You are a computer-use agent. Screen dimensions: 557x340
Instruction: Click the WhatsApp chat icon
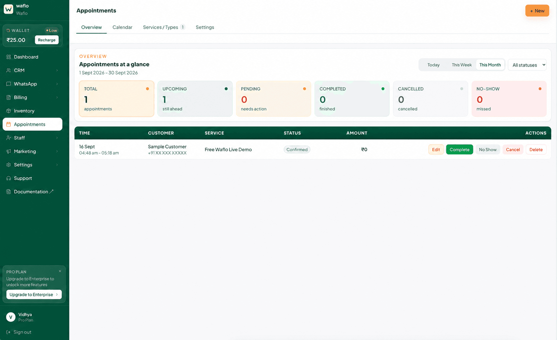(x=9, y=84)
